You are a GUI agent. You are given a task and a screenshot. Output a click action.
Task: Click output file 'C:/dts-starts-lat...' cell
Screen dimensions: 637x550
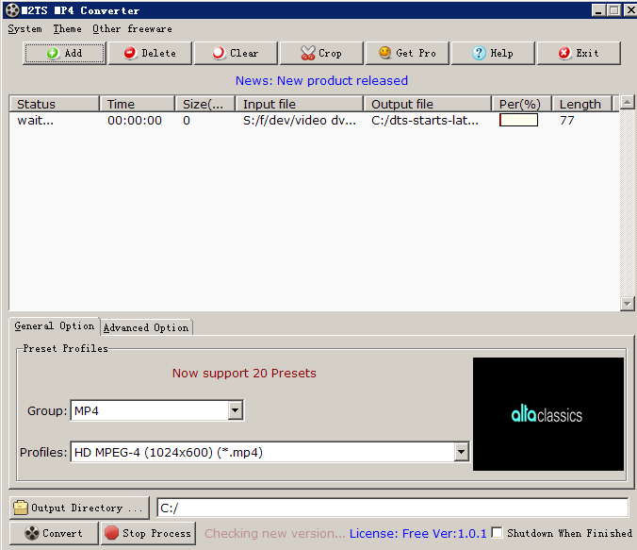[425, 121]
